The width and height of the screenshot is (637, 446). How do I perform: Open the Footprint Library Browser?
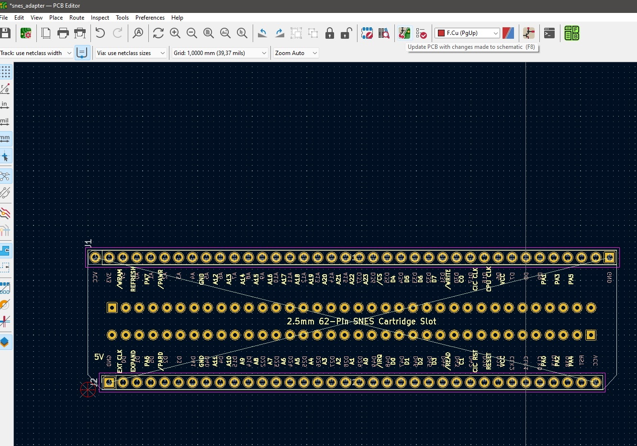click(384, 33)
